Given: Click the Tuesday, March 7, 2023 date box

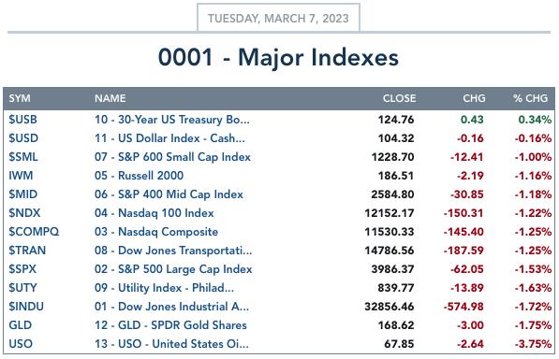Looking at the screenshot, I should (278, 18).
